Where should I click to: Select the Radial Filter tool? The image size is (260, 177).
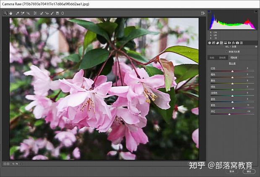click(x=62, y=13)
